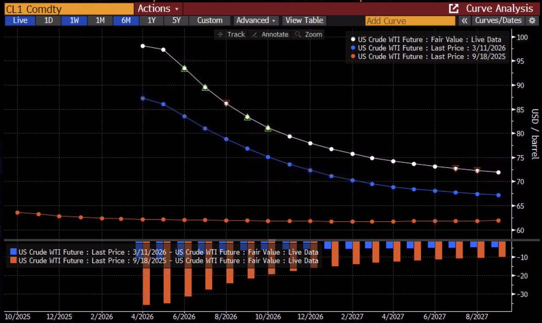Click the 4/2026 x-axis label

[143, 317]
